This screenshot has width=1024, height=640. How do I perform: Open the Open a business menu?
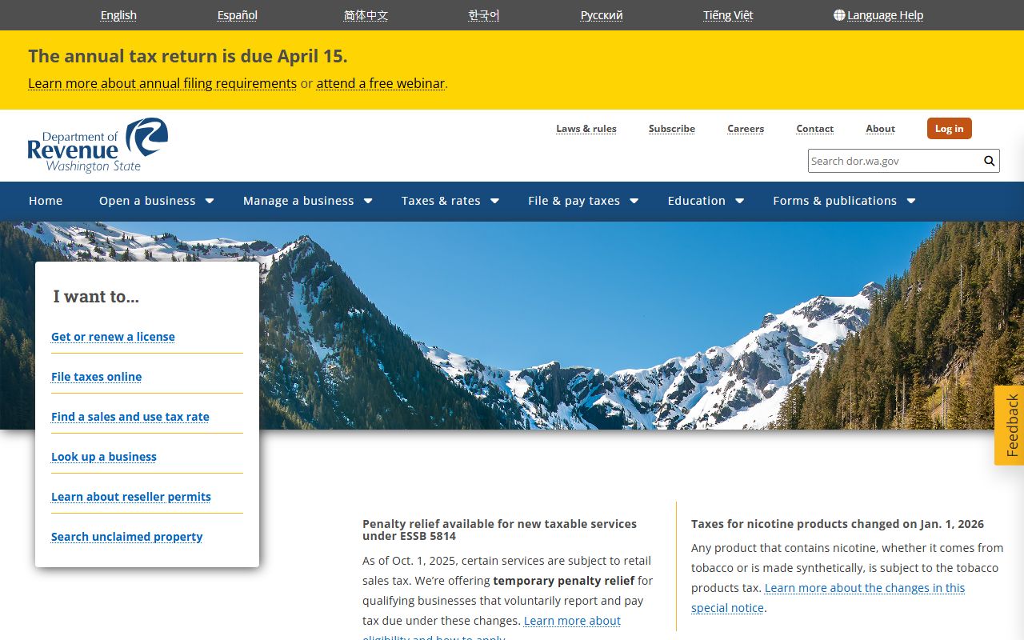click(147, 201)
